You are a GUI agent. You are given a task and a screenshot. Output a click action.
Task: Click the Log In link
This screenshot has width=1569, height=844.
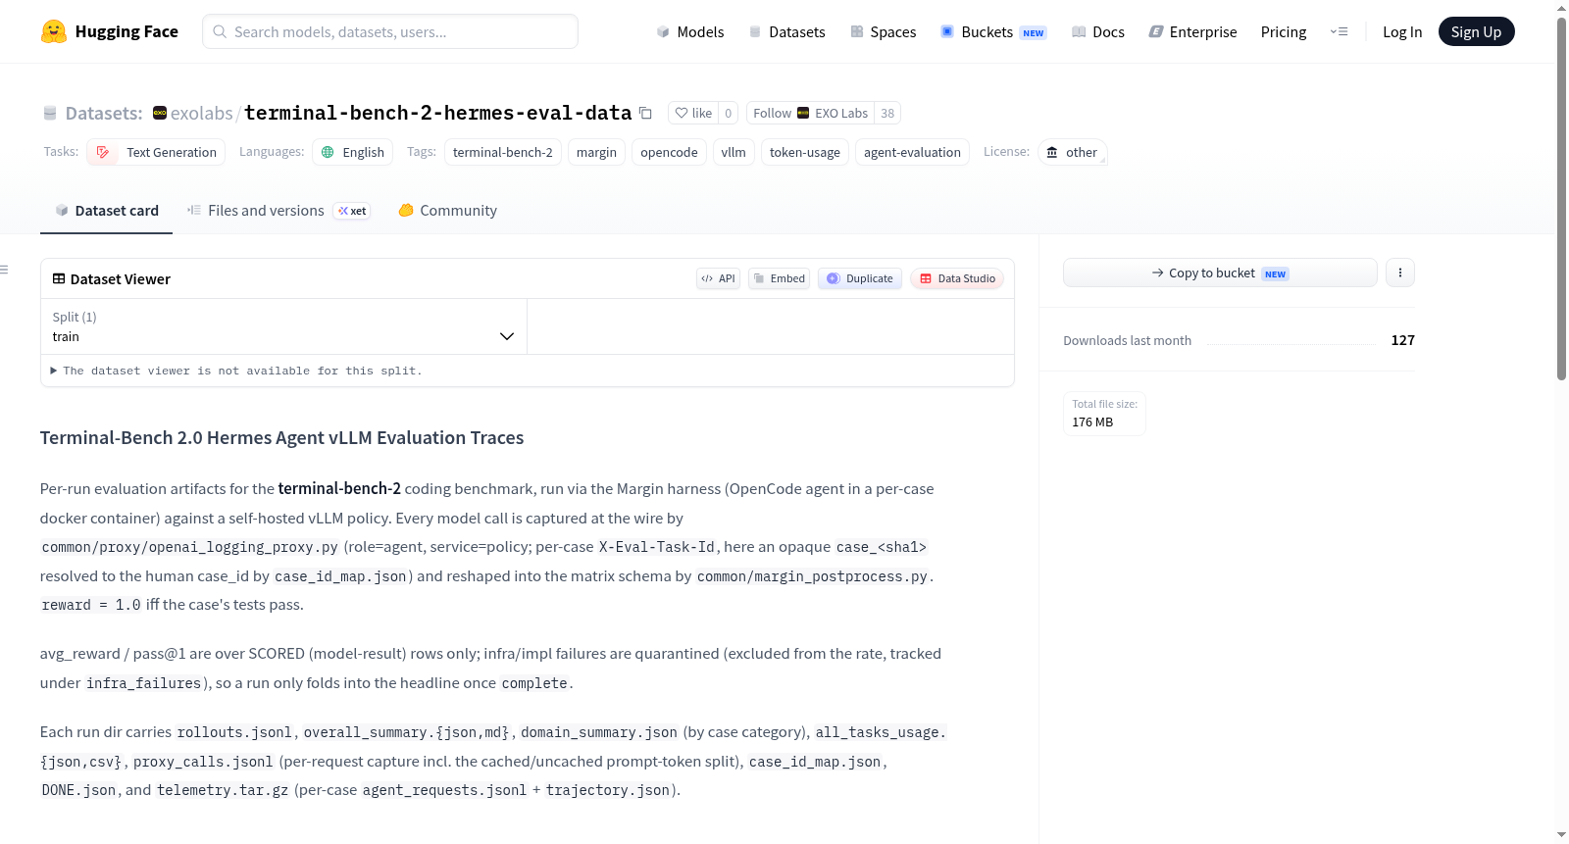coord(1402,31)
